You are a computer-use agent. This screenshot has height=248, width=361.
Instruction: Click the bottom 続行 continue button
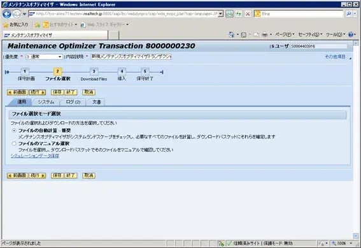point(38,175)
